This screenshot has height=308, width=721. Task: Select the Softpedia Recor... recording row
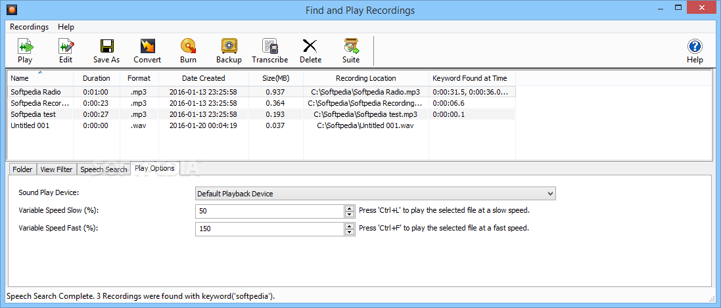pos(261,103)
